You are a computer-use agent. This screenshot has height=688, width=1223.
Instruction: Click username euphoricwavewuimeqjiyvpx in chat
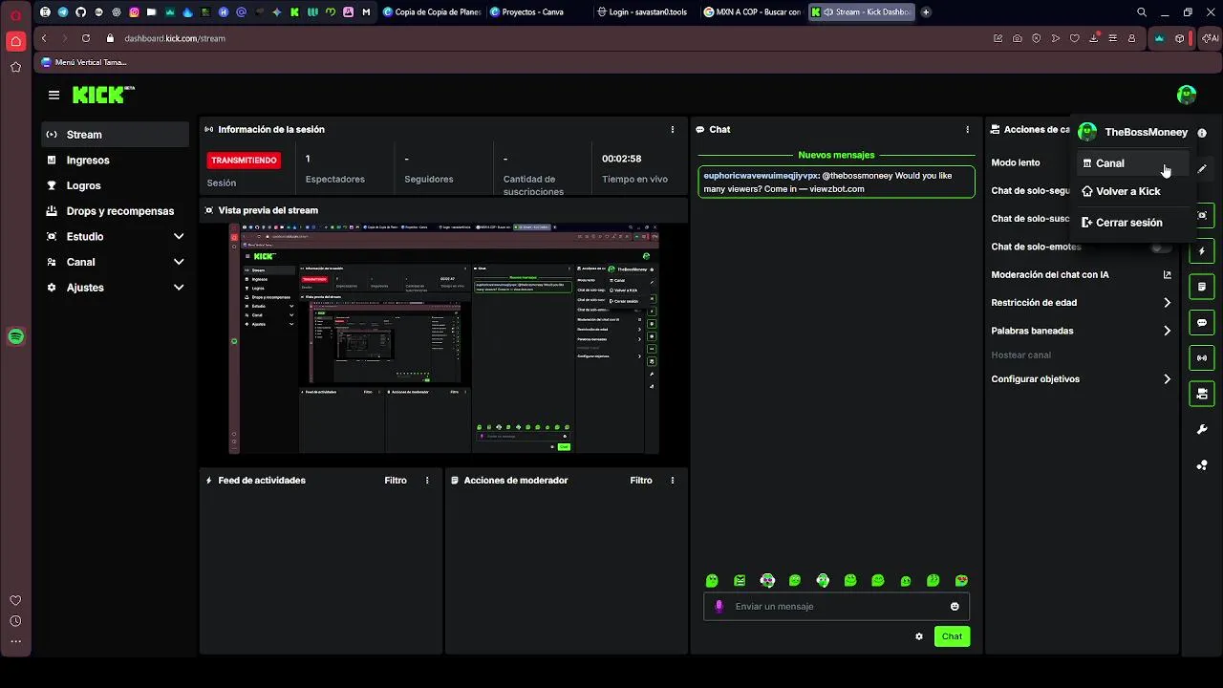tap(761, 176)
